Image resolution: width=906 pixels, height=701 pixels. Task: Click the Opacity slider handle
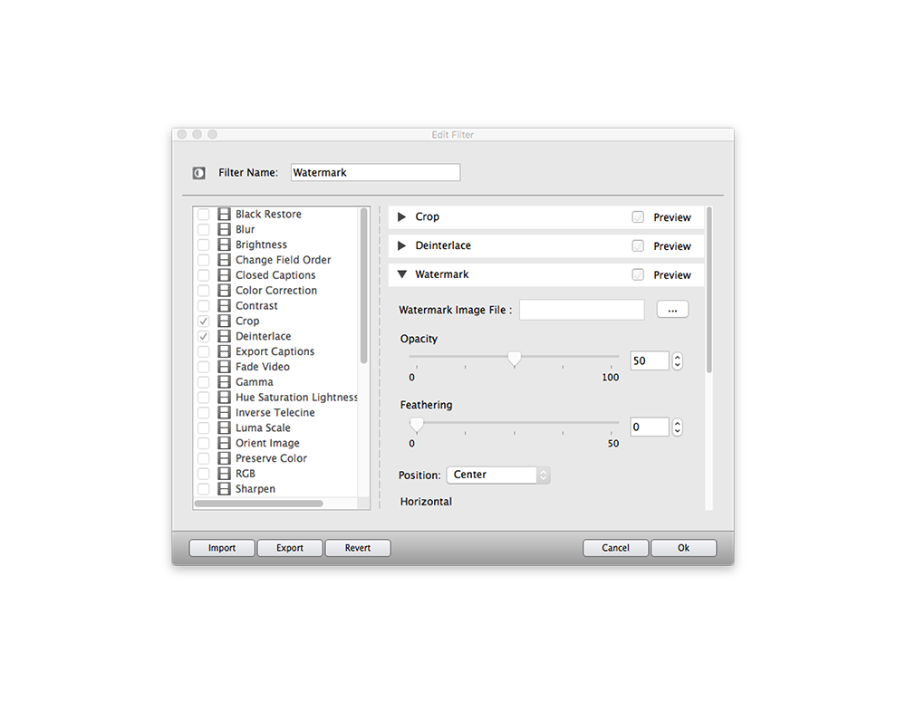515,359
